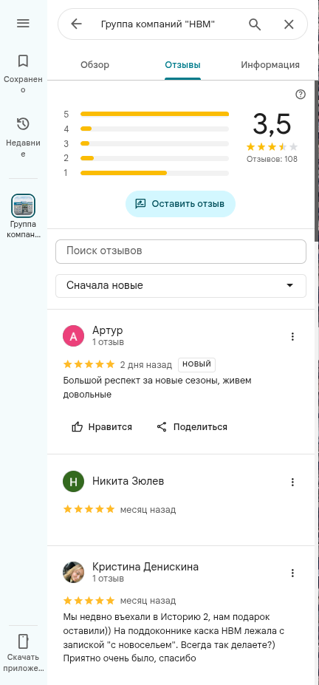The image size is (319, 685).
Task: Go back with the arrow in search box
Action: [x=76, y=24]
